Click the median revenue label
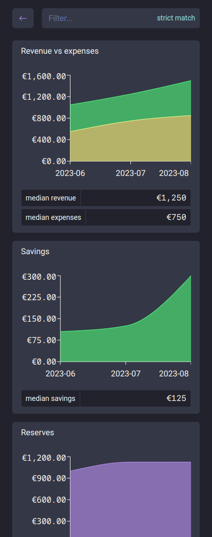The width and height of the screenshot is (212, 537). coord(51,198)
